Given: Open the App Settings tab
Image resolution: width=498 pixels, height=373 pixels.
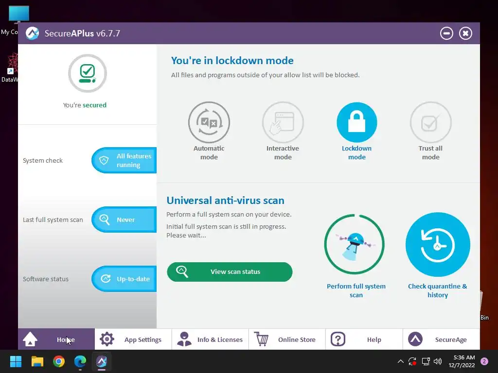Looking at the screenshot, I should (x=133, y=339).
